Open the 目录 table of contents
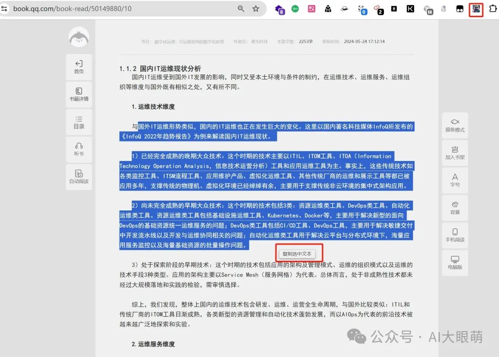This screenshot has width=499, height=357. click(x=79, y=122)
